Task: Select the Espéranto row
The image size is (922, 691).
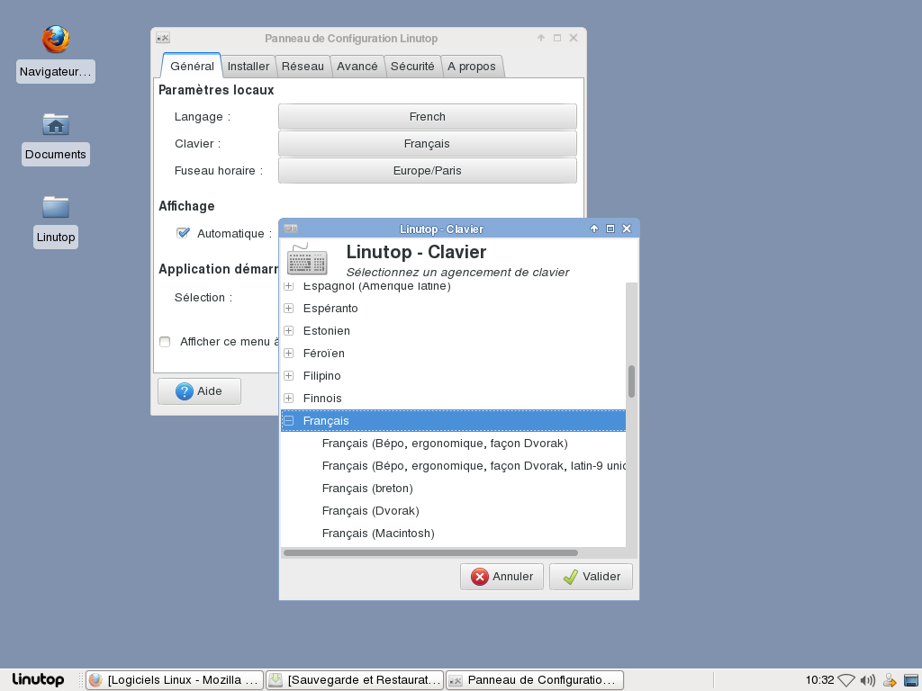Action: (454, 309)
